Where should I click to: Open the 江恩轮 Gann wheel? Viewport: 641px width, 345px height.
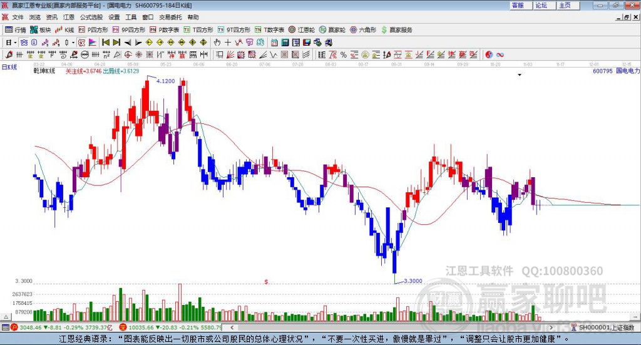(x=302, y=30)
